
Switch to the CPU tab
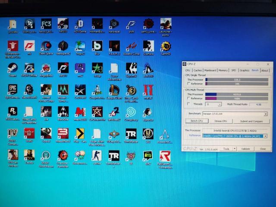188,70
